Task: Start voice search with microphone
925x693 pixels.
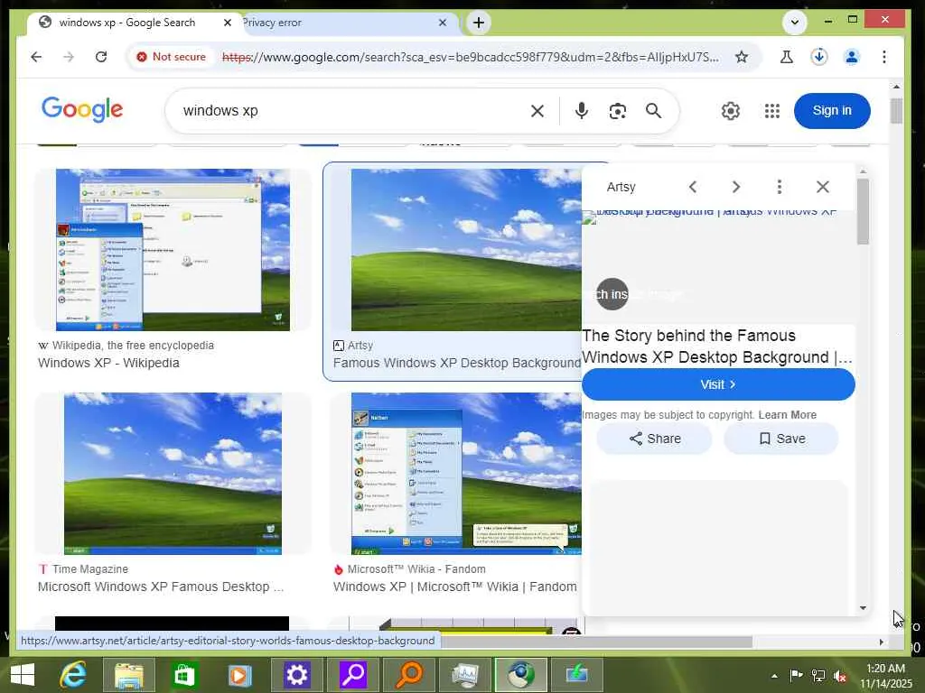Action: point(581,111)
